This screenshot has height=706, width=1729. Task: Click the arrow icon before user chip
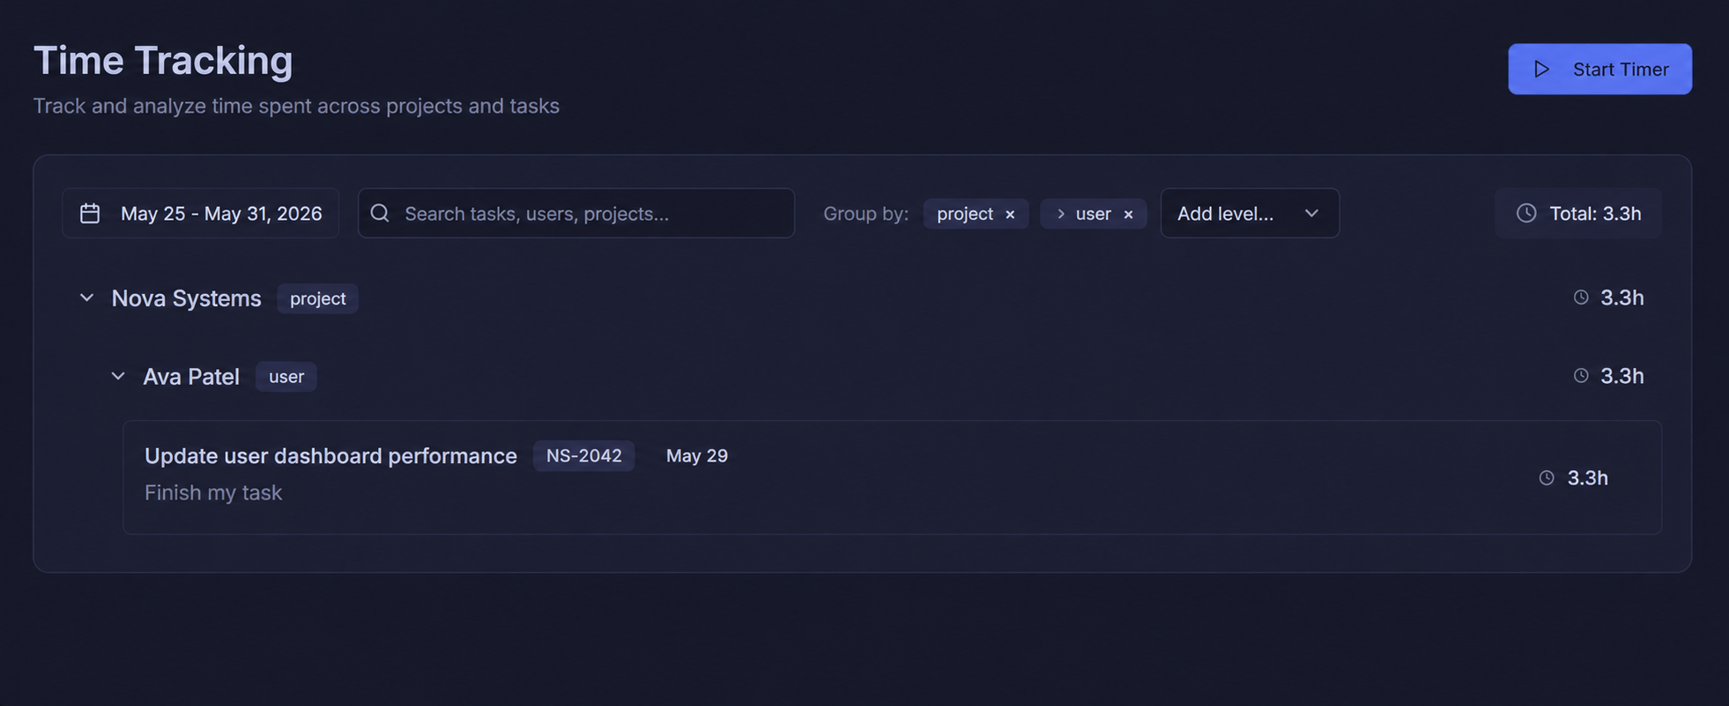coord(1060,214)
